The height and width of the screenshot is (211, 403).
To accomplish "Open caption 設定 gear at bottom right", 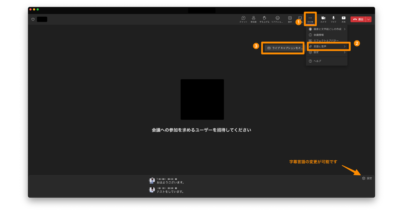I will [367, 178].
